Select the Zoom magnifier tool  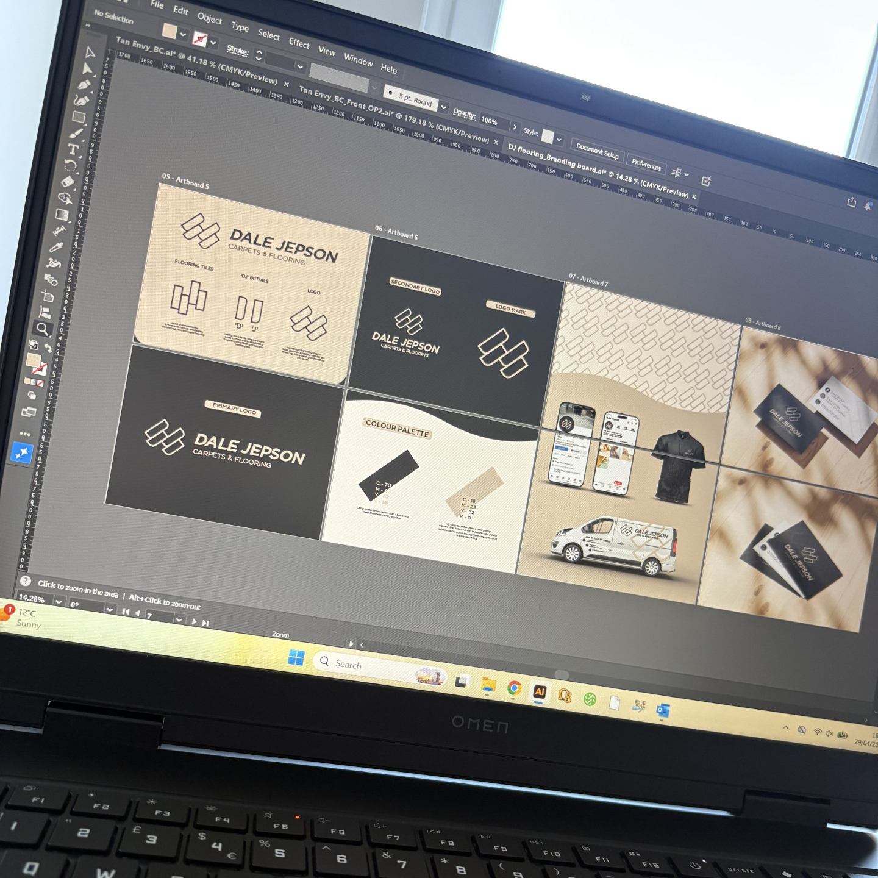click(42, 329)
